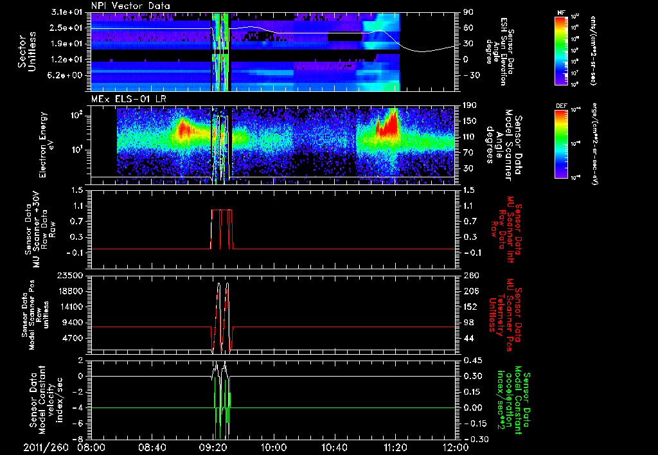Click the green 'Model Constant acceleration' axis title
Screen dimensions: 658x455
coord(513,400)
